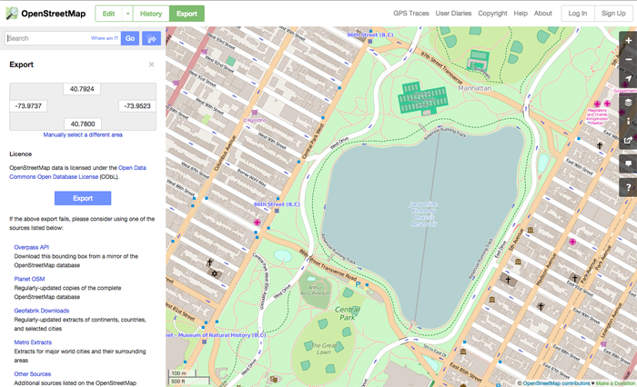Open the Overpass API link

[31, 247]
